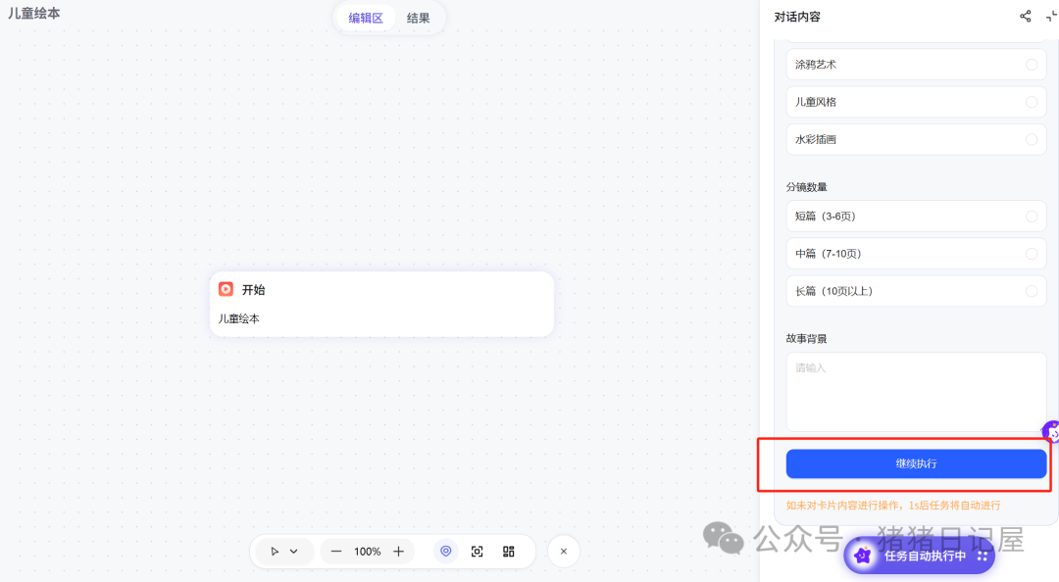Click the fit-to-view frame icon
The width and height of the screenshot is (1059, 582).
[478, 551]
